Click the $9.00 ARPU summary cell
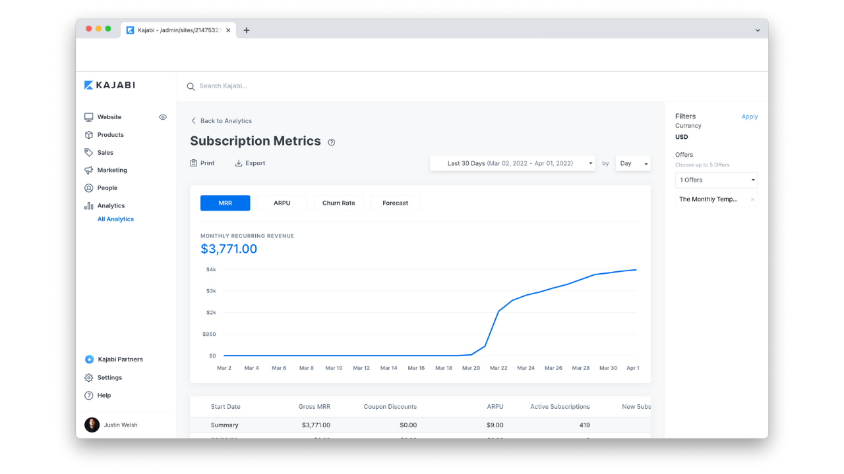The width and height of the screenshot is (844, 474). pos(495,425)
